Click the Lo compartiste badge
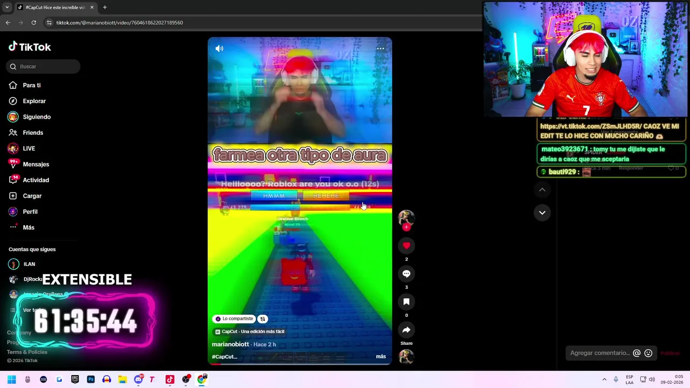The image size is (690, 388). click(x=234, y=318)
